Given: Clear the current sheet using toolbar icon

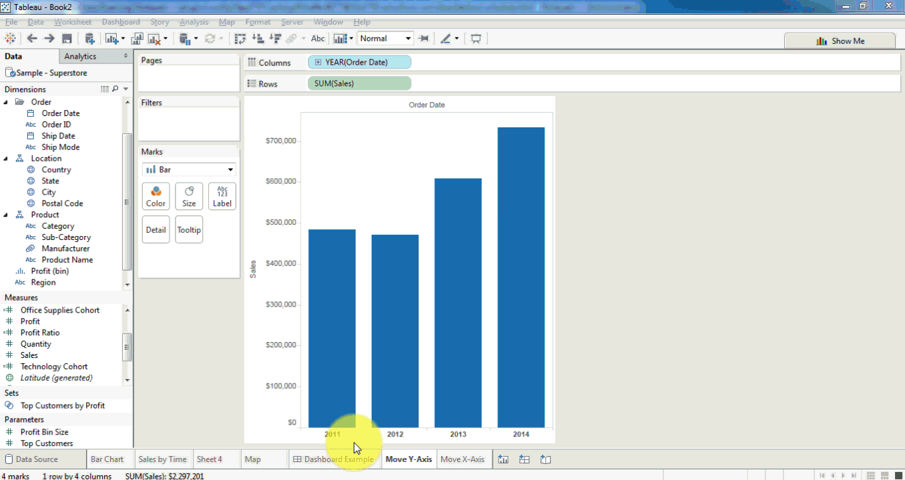Looking at the screenshot, I should click(152, 38).
